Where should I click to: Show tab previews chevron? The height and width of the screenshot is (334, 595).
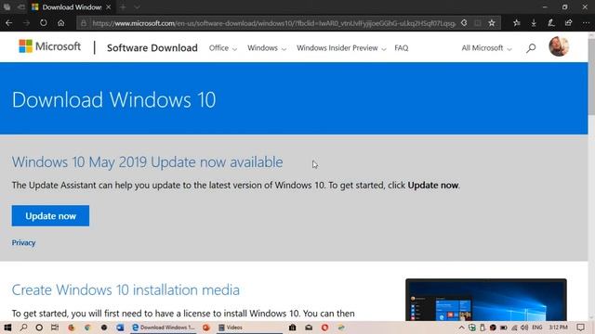click(137, 7)
